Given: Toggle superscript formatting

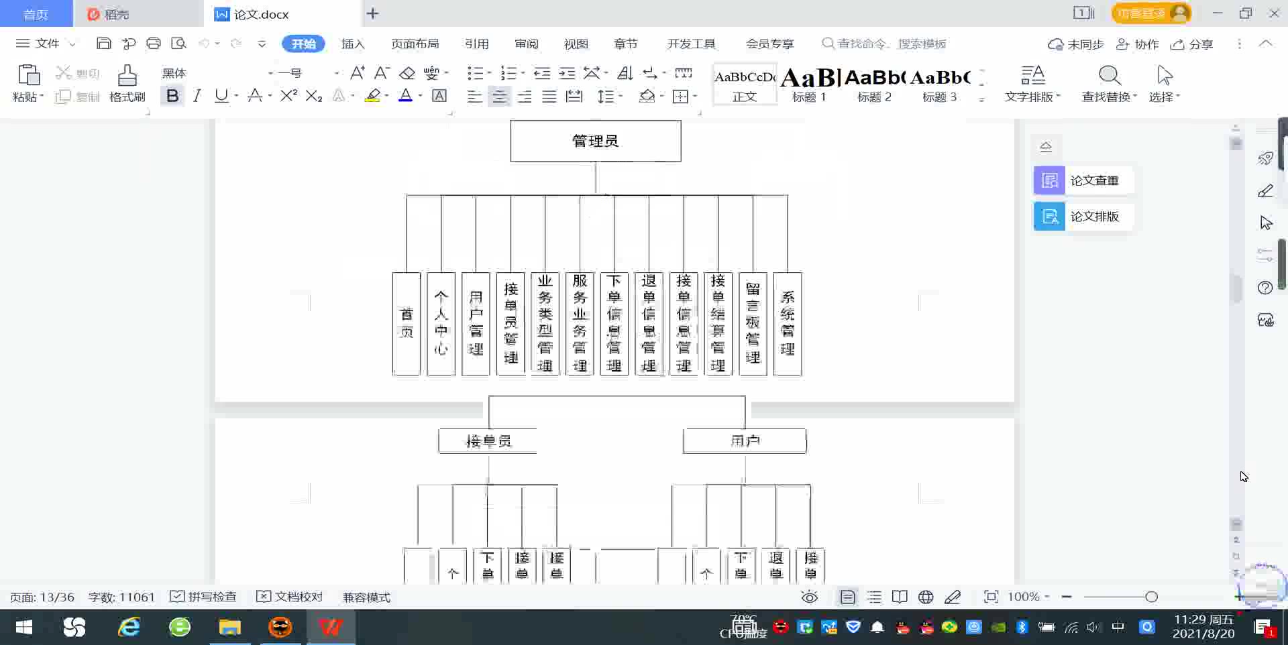Looking at the screenshot, I should (289, 96).
